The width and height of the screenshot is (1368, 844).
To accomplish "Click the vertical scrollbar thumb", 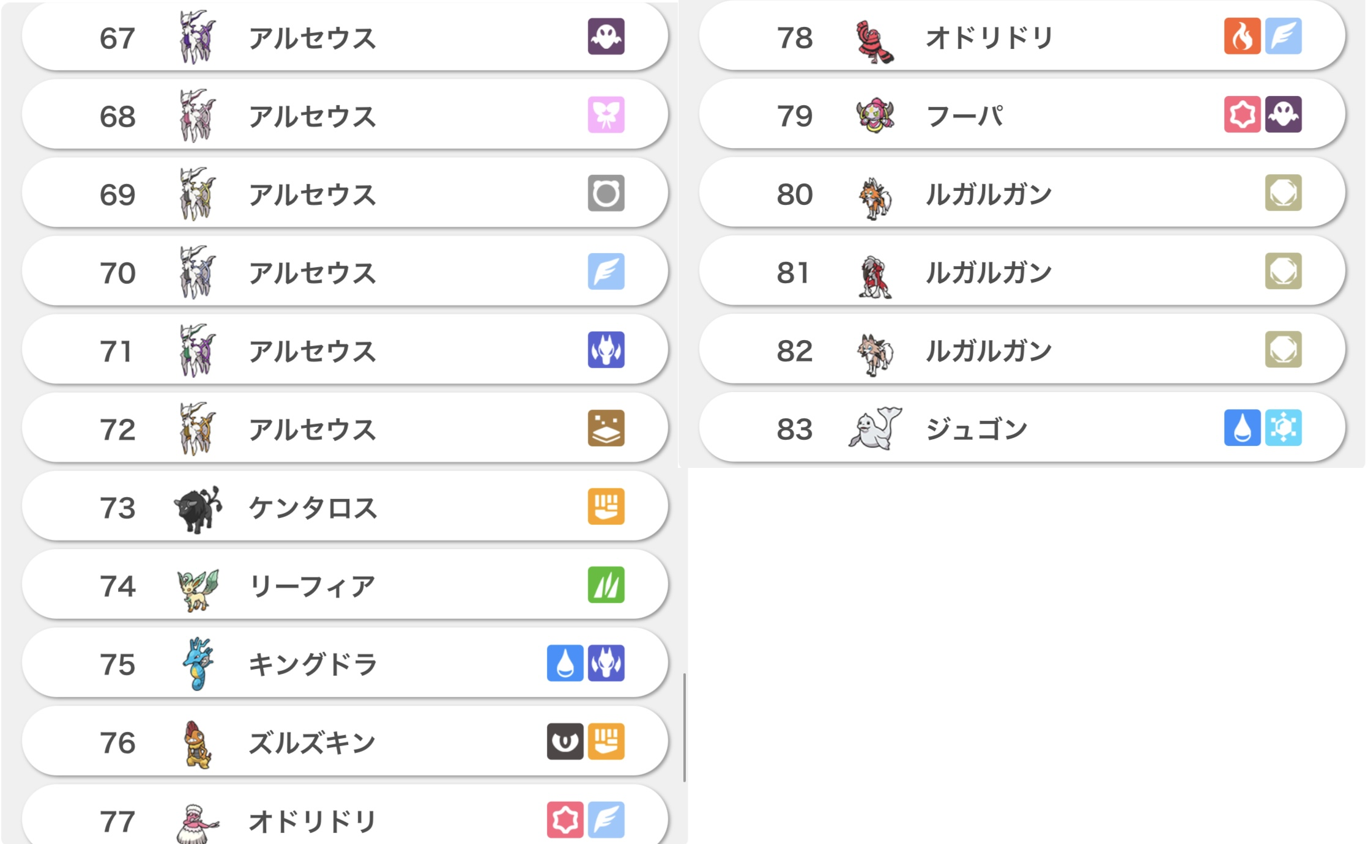I will tap(684, 728).
